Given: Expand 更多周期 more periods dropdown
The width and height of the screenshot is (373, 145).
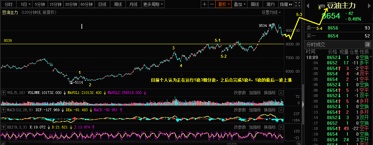Looking at the screenshot, I should click(153, 4).
